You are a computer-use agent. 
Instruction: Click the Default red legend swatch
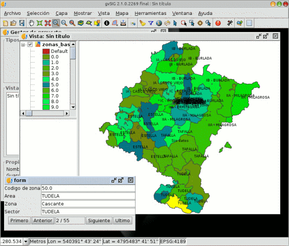(46, 51)
